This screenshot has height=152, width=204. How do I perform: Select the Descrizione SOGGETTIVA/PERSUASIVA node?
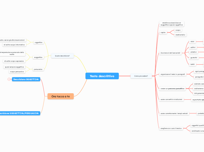coord(19,113)
